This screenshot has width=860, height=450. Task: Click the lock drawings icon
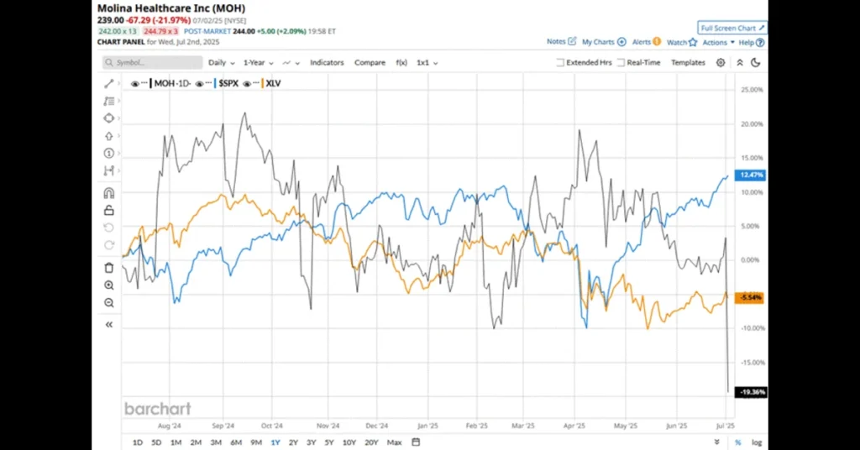coord(108,211)
